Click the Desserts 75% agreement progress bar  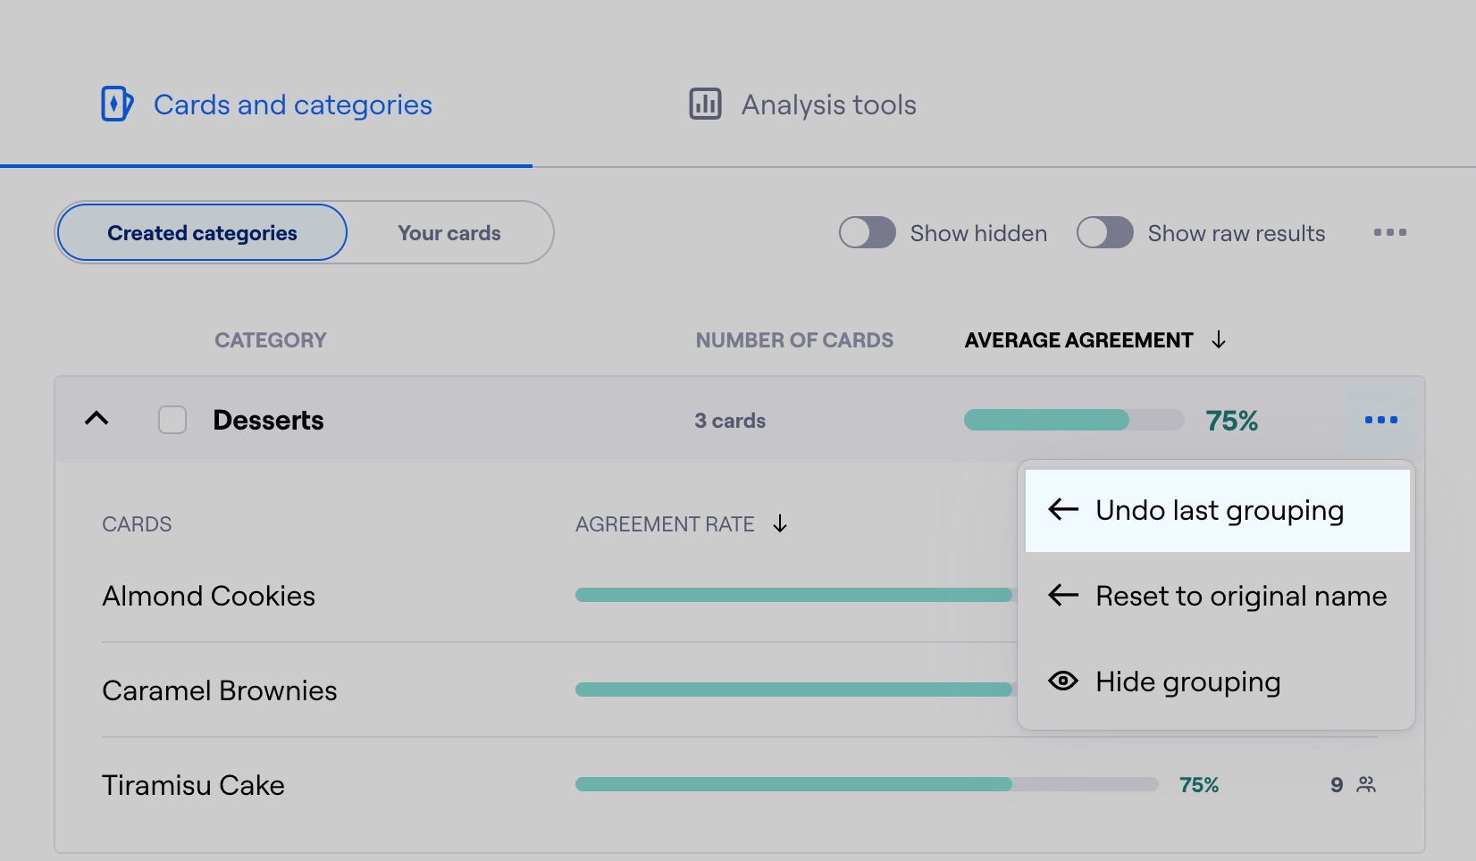(x=1073, y=420)
